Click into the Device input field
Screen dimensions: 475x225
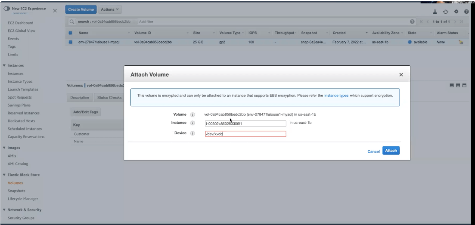pyautogui.click(x=245, y=134)
